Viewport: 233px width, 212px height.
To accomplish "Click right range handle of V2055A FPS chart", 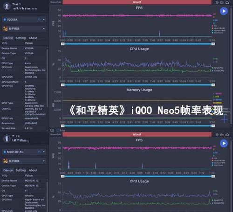I will pyautogui.click(x=213, y=44).
